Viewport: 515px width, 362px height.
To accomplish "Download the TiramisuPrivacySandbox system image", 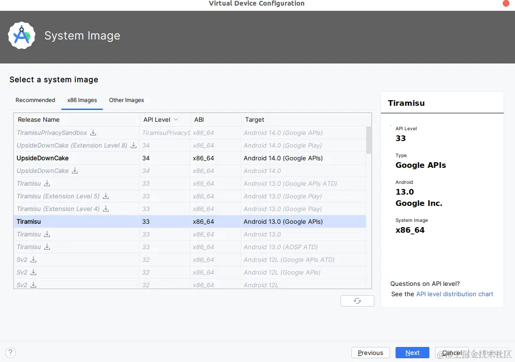I will [x=93, y=133].
